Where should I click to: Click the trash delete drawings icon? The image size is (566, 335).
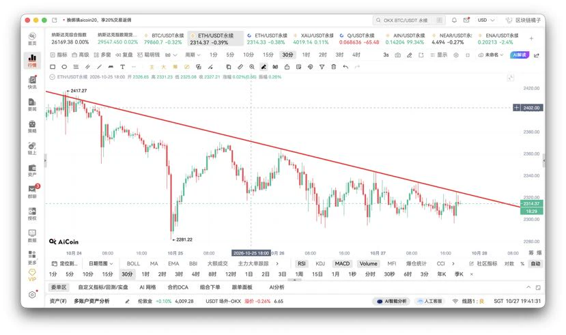click(x=334, y=67)
